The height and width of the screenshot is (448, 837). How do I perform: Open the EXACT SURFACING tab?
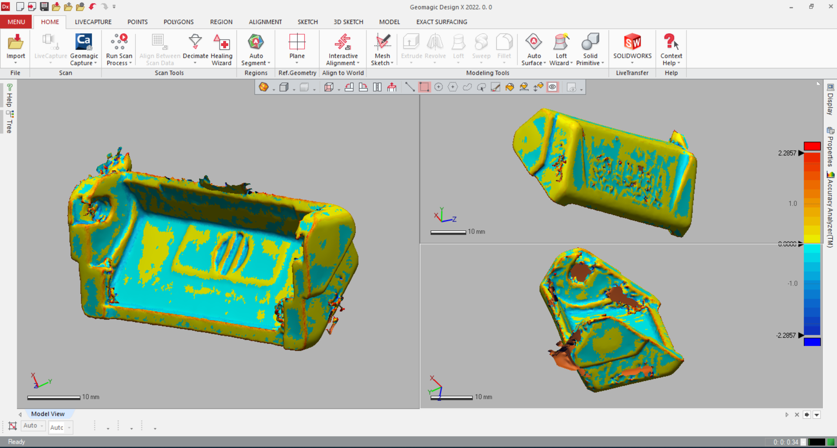(441, 22)
